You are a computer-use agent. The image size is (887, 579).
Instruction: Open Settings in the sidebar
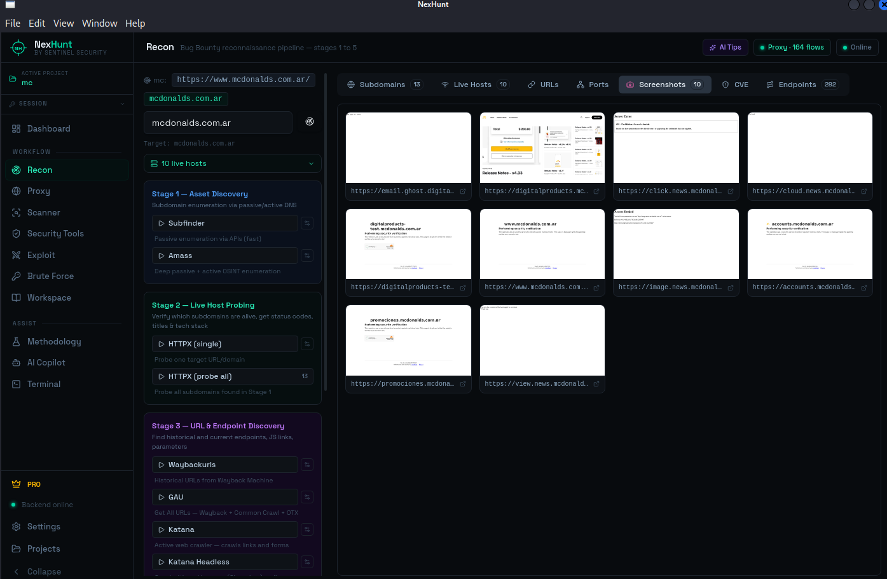tap(67, 526)
